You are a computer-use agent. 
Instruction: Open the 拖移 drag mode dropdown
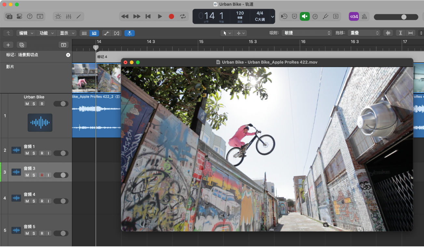point(363,33)
